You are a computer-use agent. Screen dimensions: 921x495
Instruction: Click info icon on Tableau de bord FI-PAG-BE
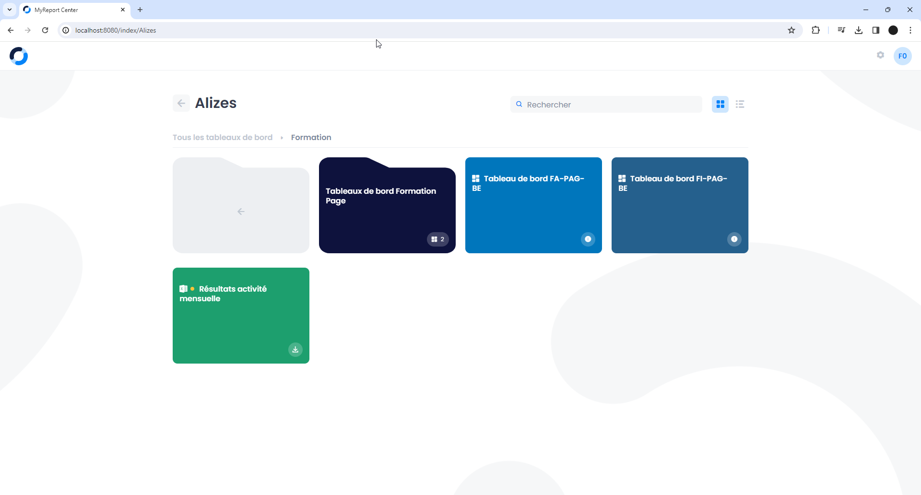[734, 239]
